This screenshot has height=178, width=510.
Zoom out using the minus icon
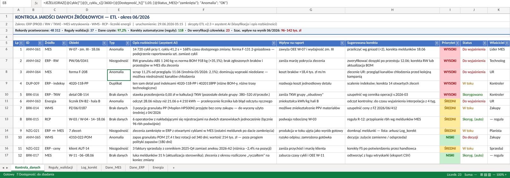[494, 175]
